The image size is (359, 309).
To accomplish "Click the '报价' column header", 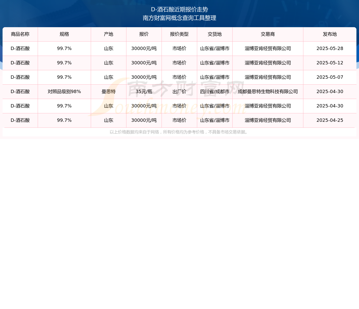I will (x=144, y=34).
